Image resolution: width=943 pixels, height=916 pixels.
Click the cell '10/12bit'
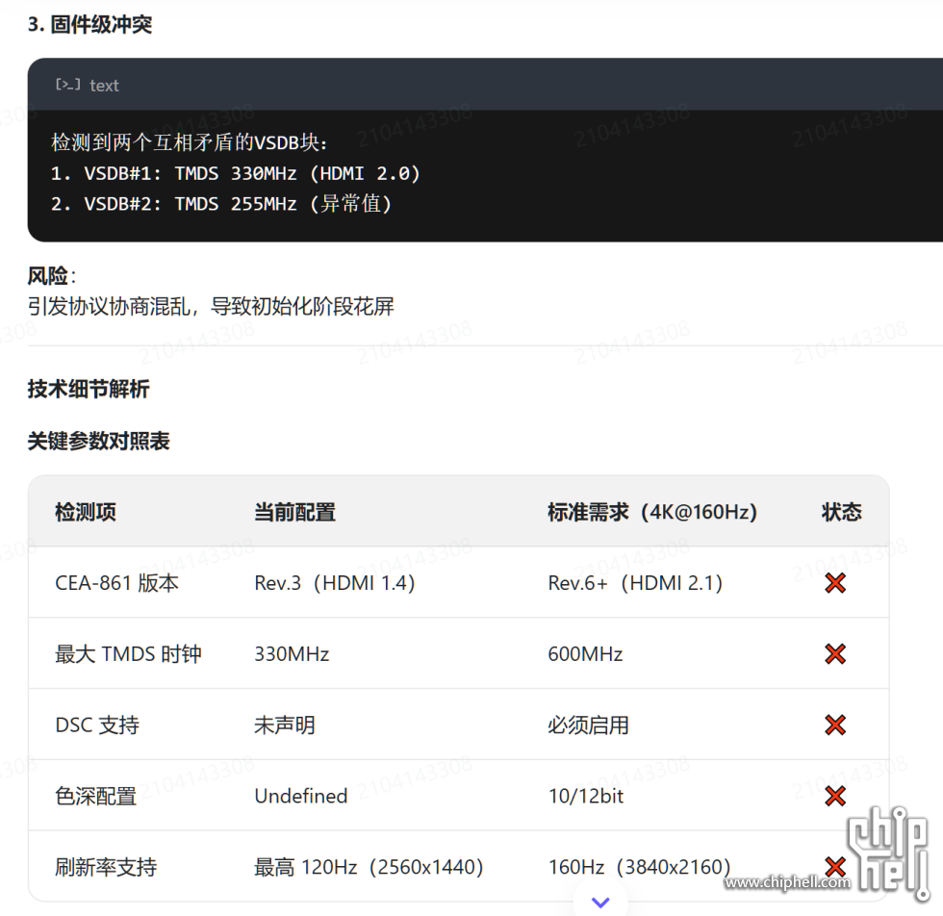click(586, 796)
